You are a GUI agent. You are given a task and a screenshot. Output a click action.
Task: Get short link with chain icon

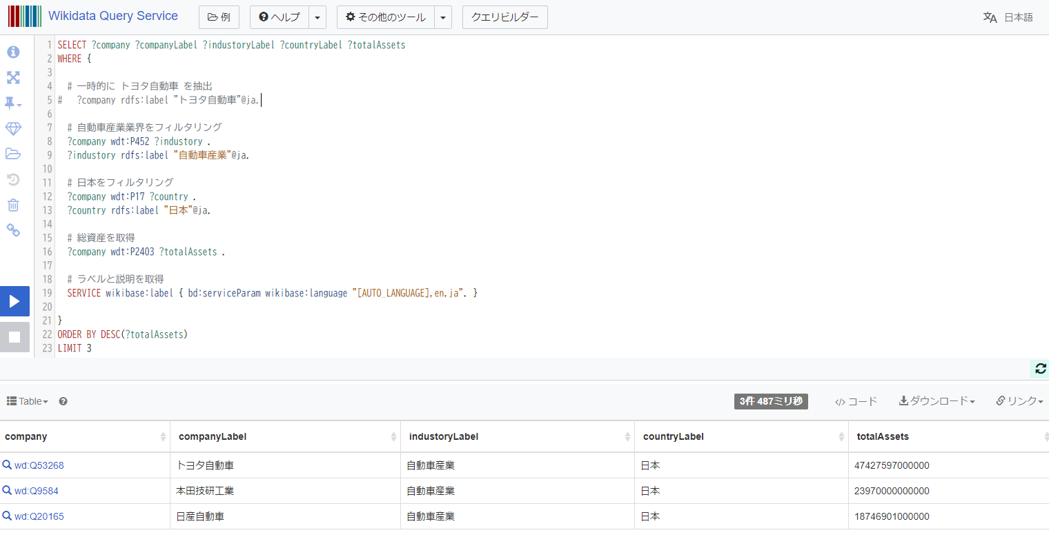[x=13, y=230]
